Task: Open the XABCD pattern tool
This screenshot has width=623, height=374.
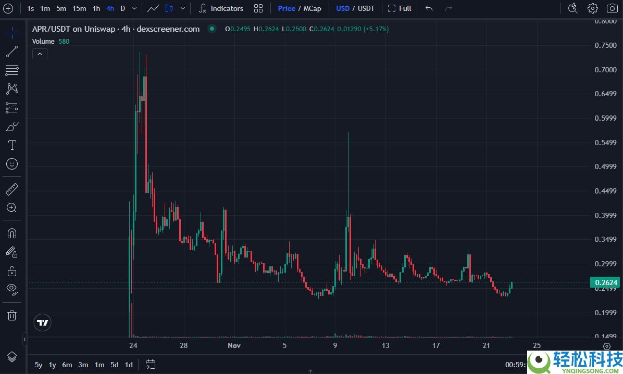Action: pos(11,88)
